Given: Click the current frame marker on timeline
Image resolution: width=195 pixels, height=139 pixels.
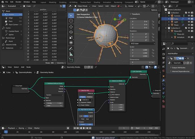Looking at the screenshot, I should [6, 132].
